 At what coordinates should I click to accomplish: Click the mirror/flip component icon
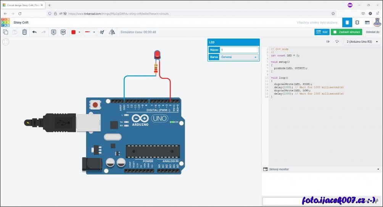(x=112, y=32)
